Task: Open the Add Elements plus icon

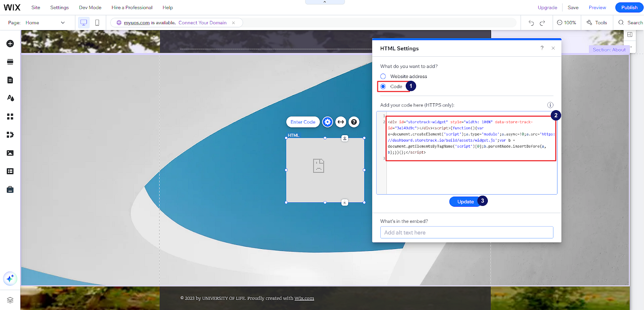Action: point(10,43)
